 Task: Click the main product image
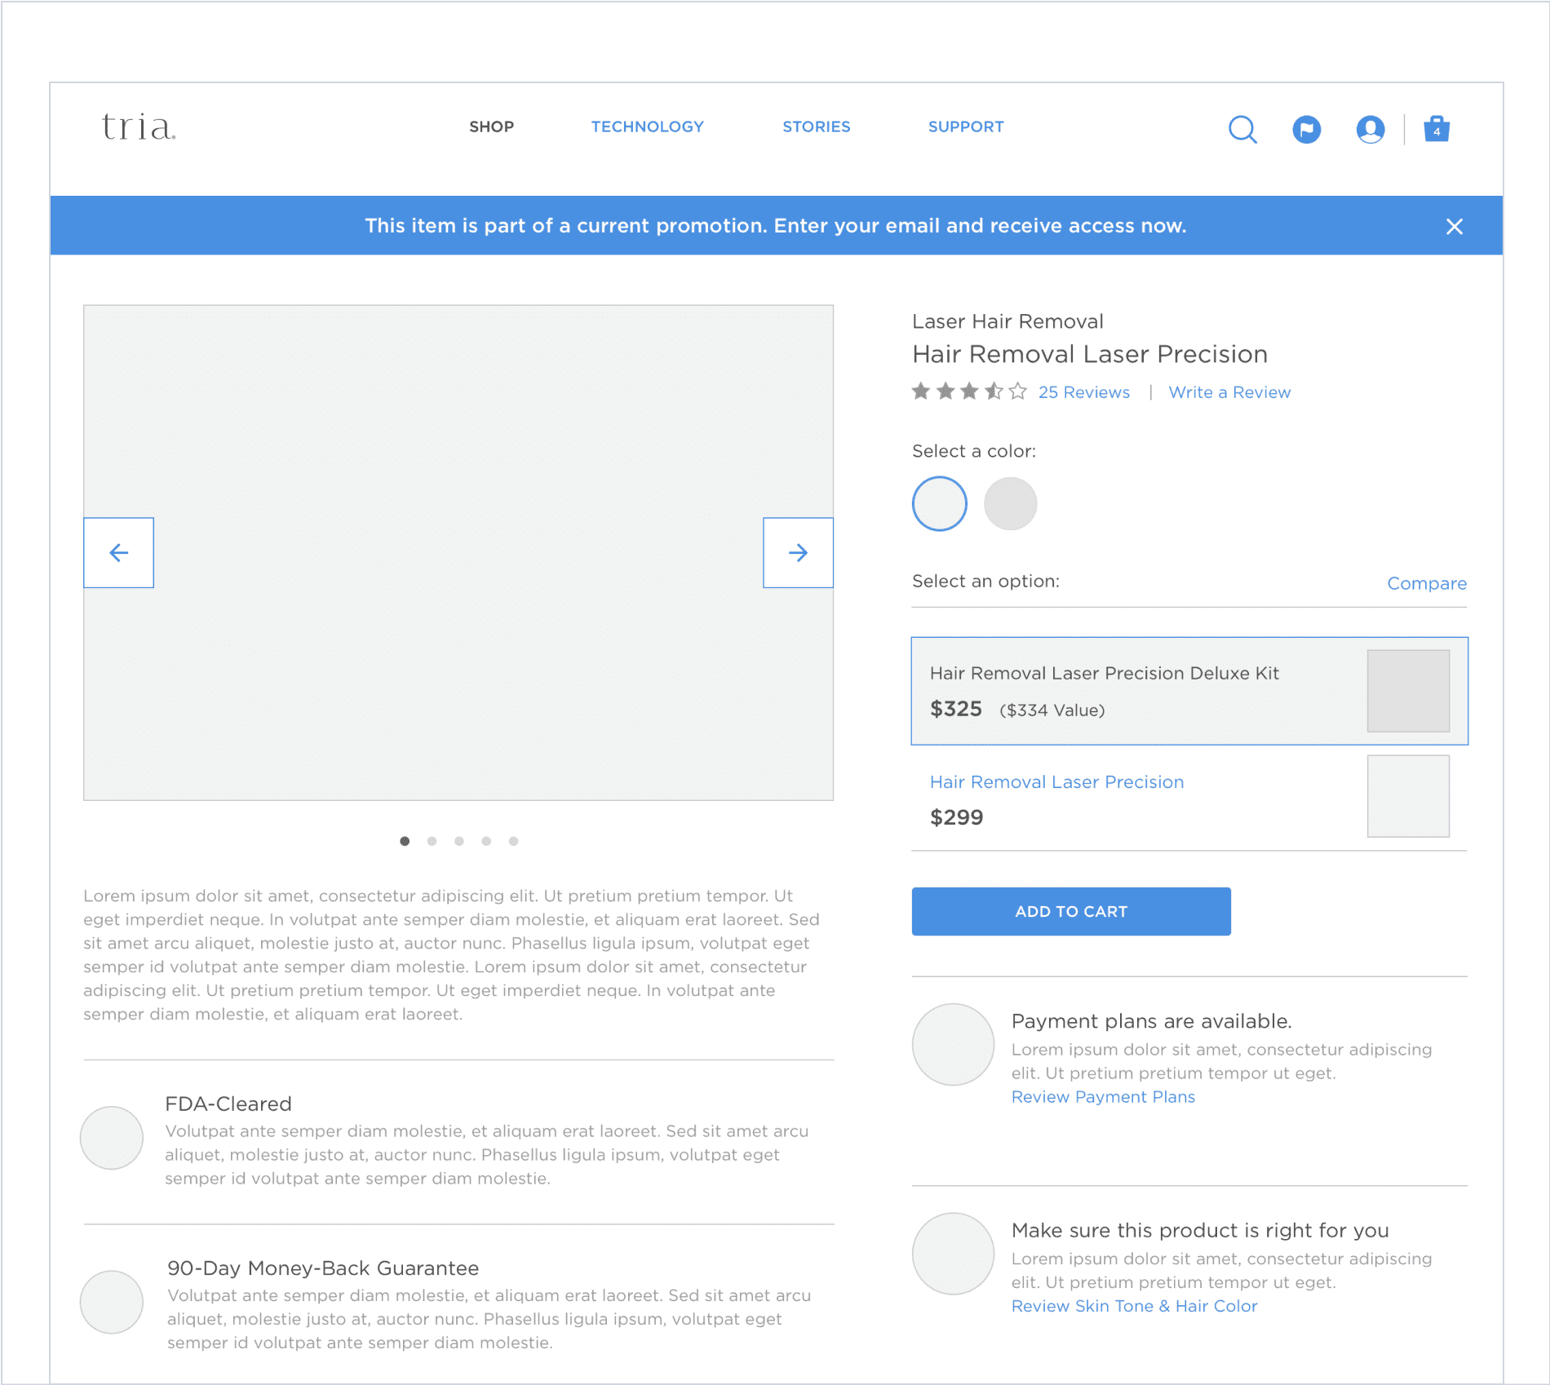[458, 552]
